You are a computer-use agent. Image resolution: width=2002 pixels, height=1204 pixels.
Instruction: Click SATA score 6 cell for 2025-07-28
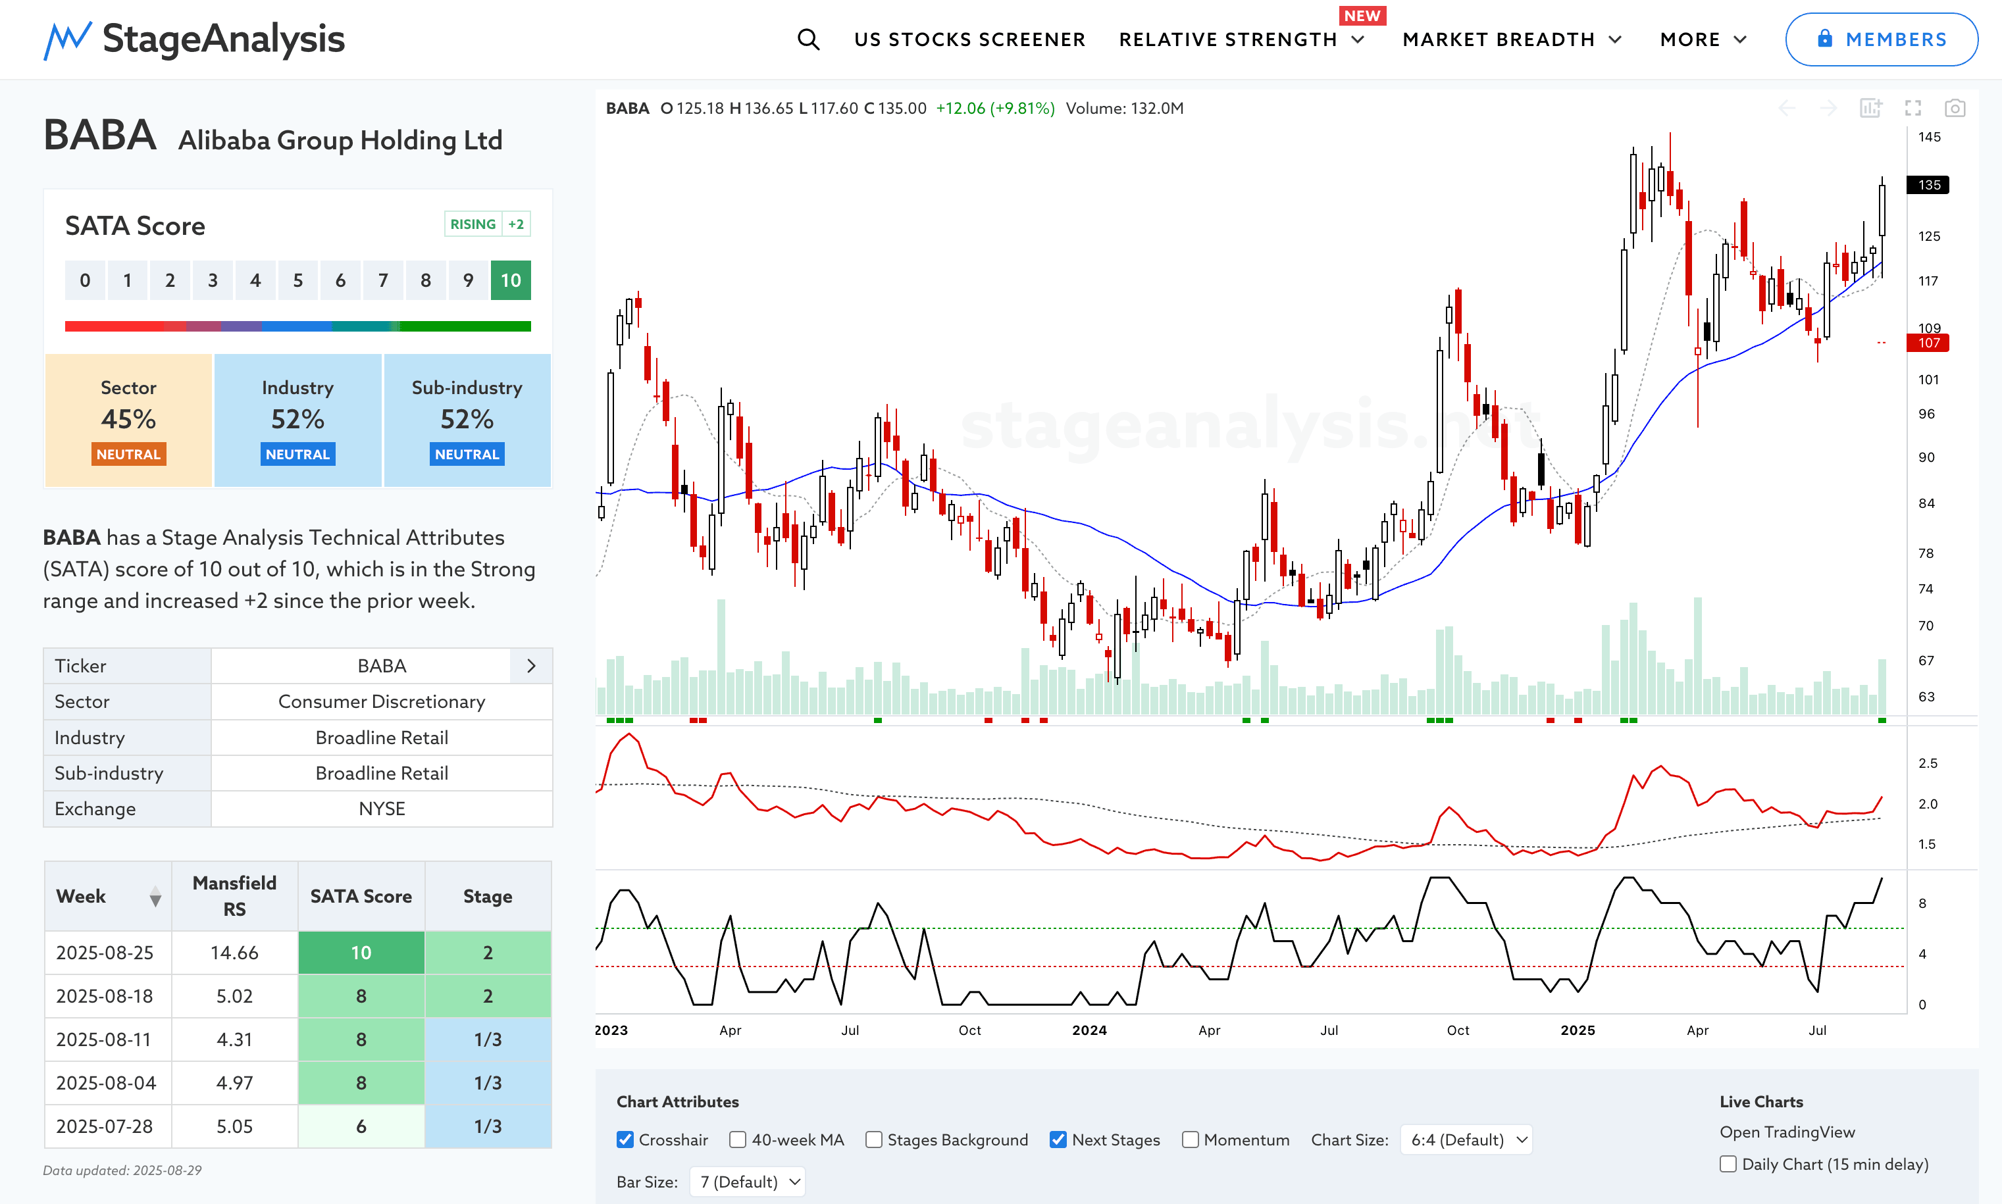pos(361,1126)
